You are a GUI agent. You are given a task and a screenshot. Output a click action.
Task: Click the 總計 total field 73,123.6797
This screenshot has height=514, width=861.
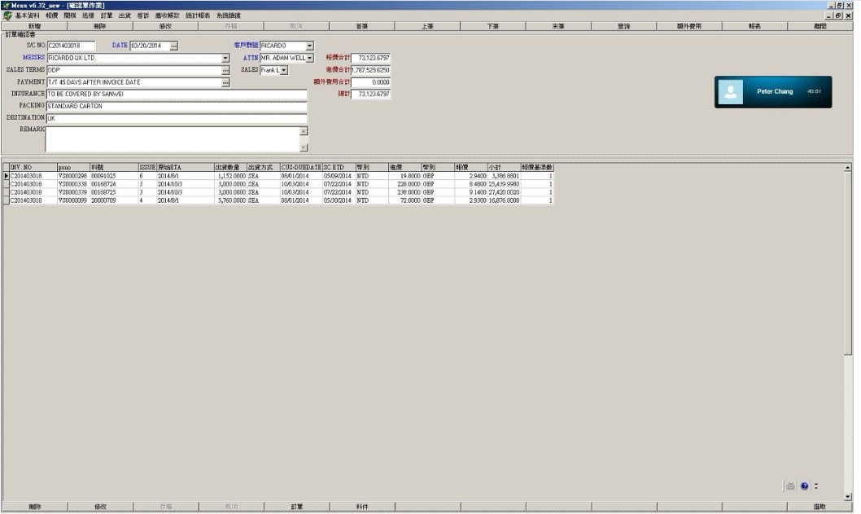(370, 94)
